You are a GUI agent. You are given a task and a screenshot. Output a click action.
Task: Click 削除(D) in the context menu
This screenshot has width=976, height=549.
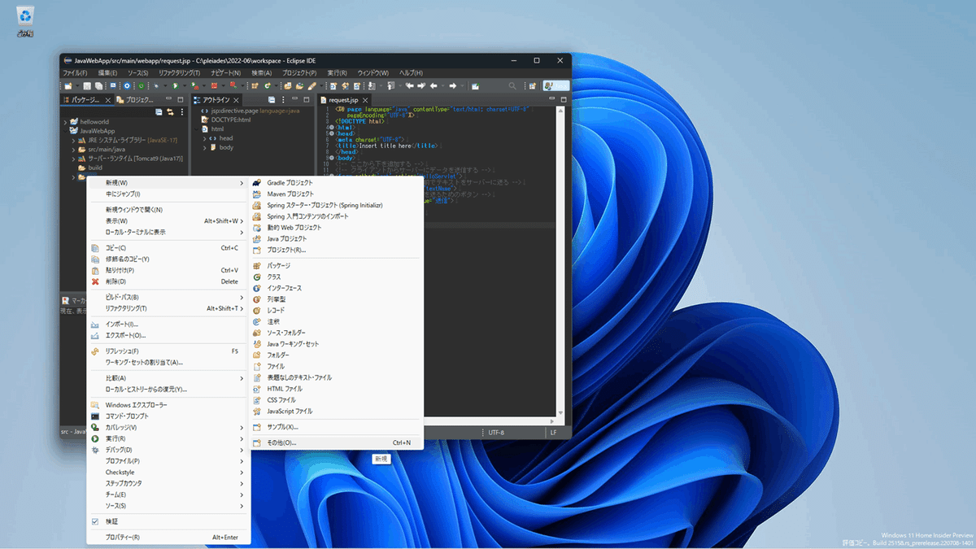[168, 281]
